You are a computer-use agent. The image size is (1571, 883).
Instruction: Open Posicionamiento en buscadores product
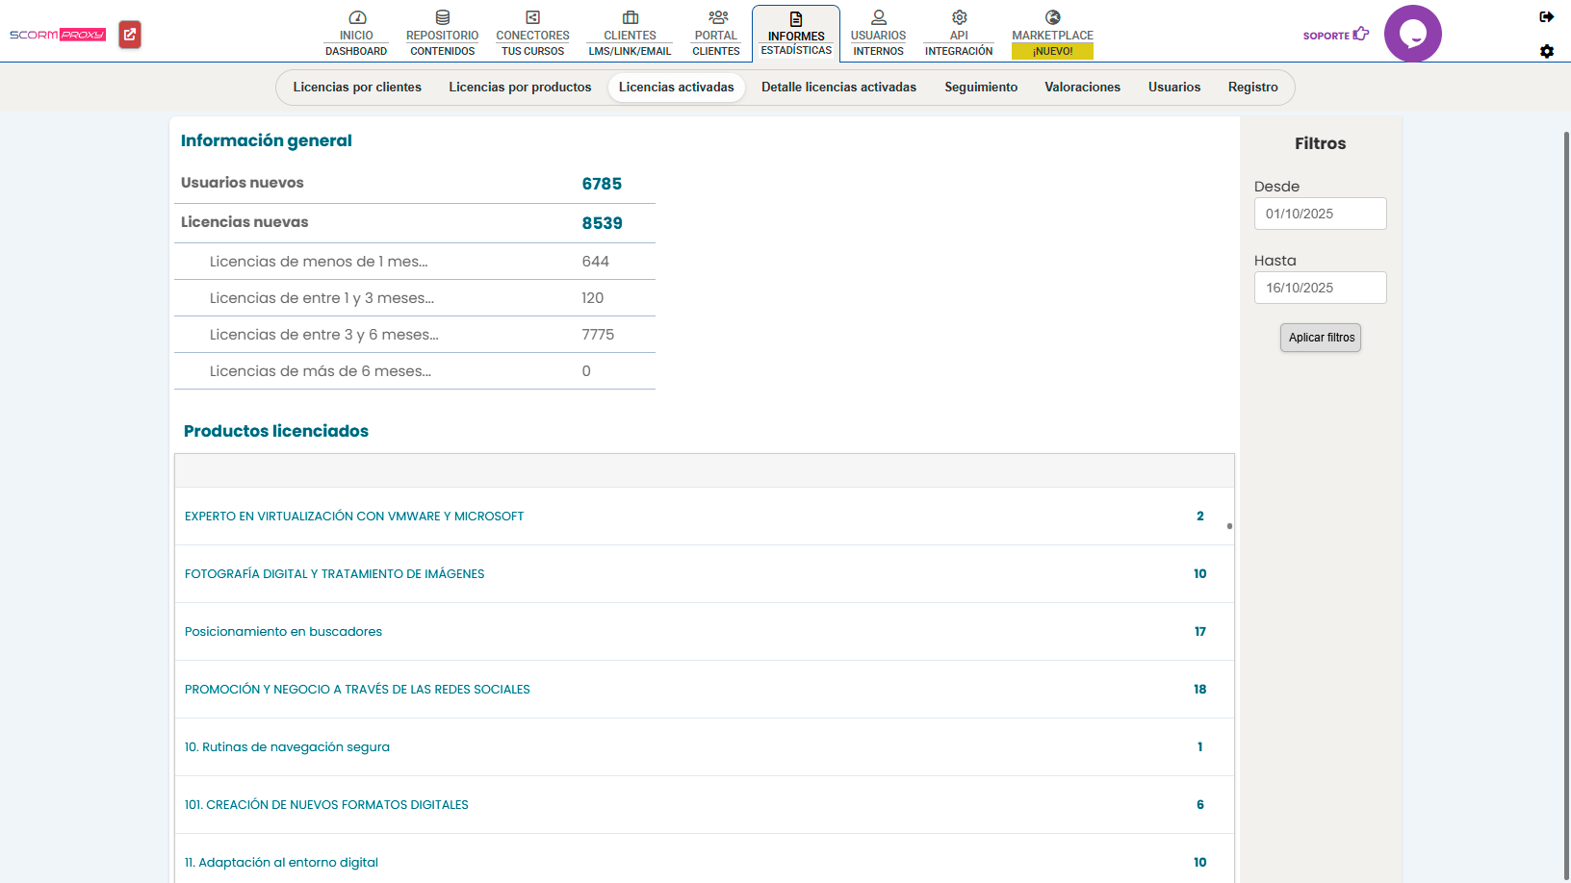(x=283, y=632)
